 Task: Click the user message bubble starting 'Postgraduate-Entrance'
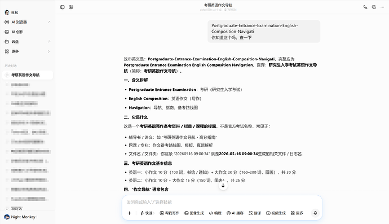tap(264, 32)
